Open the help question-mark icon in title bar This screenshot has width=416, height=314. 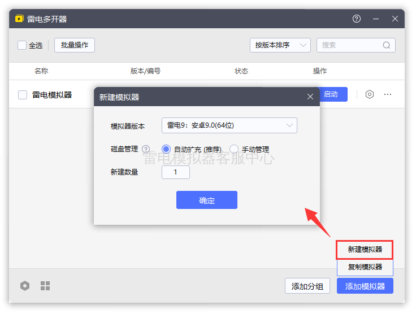point(356,19)
